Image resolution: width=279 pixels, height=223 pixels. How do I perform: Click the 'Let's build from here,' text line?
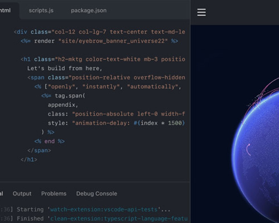65,69
